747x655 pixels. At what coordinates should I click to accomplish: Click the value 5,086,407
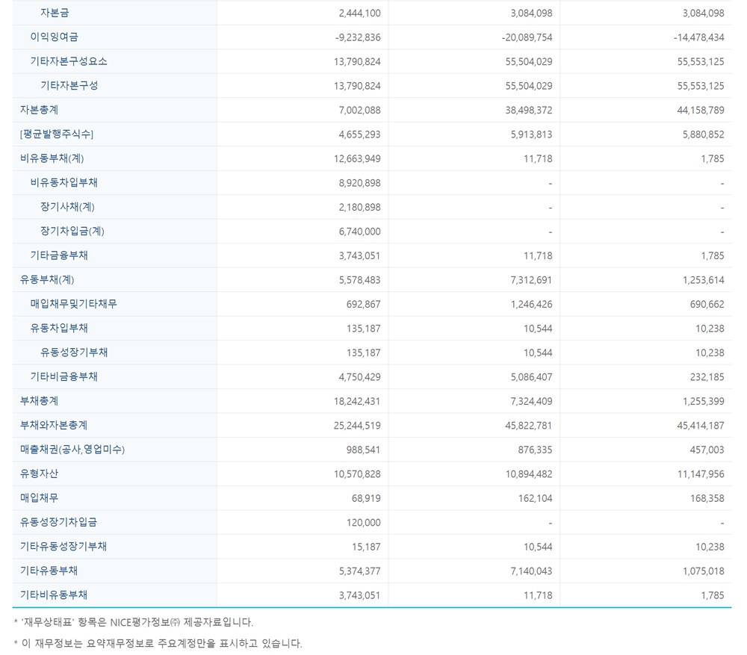point(532,377)
